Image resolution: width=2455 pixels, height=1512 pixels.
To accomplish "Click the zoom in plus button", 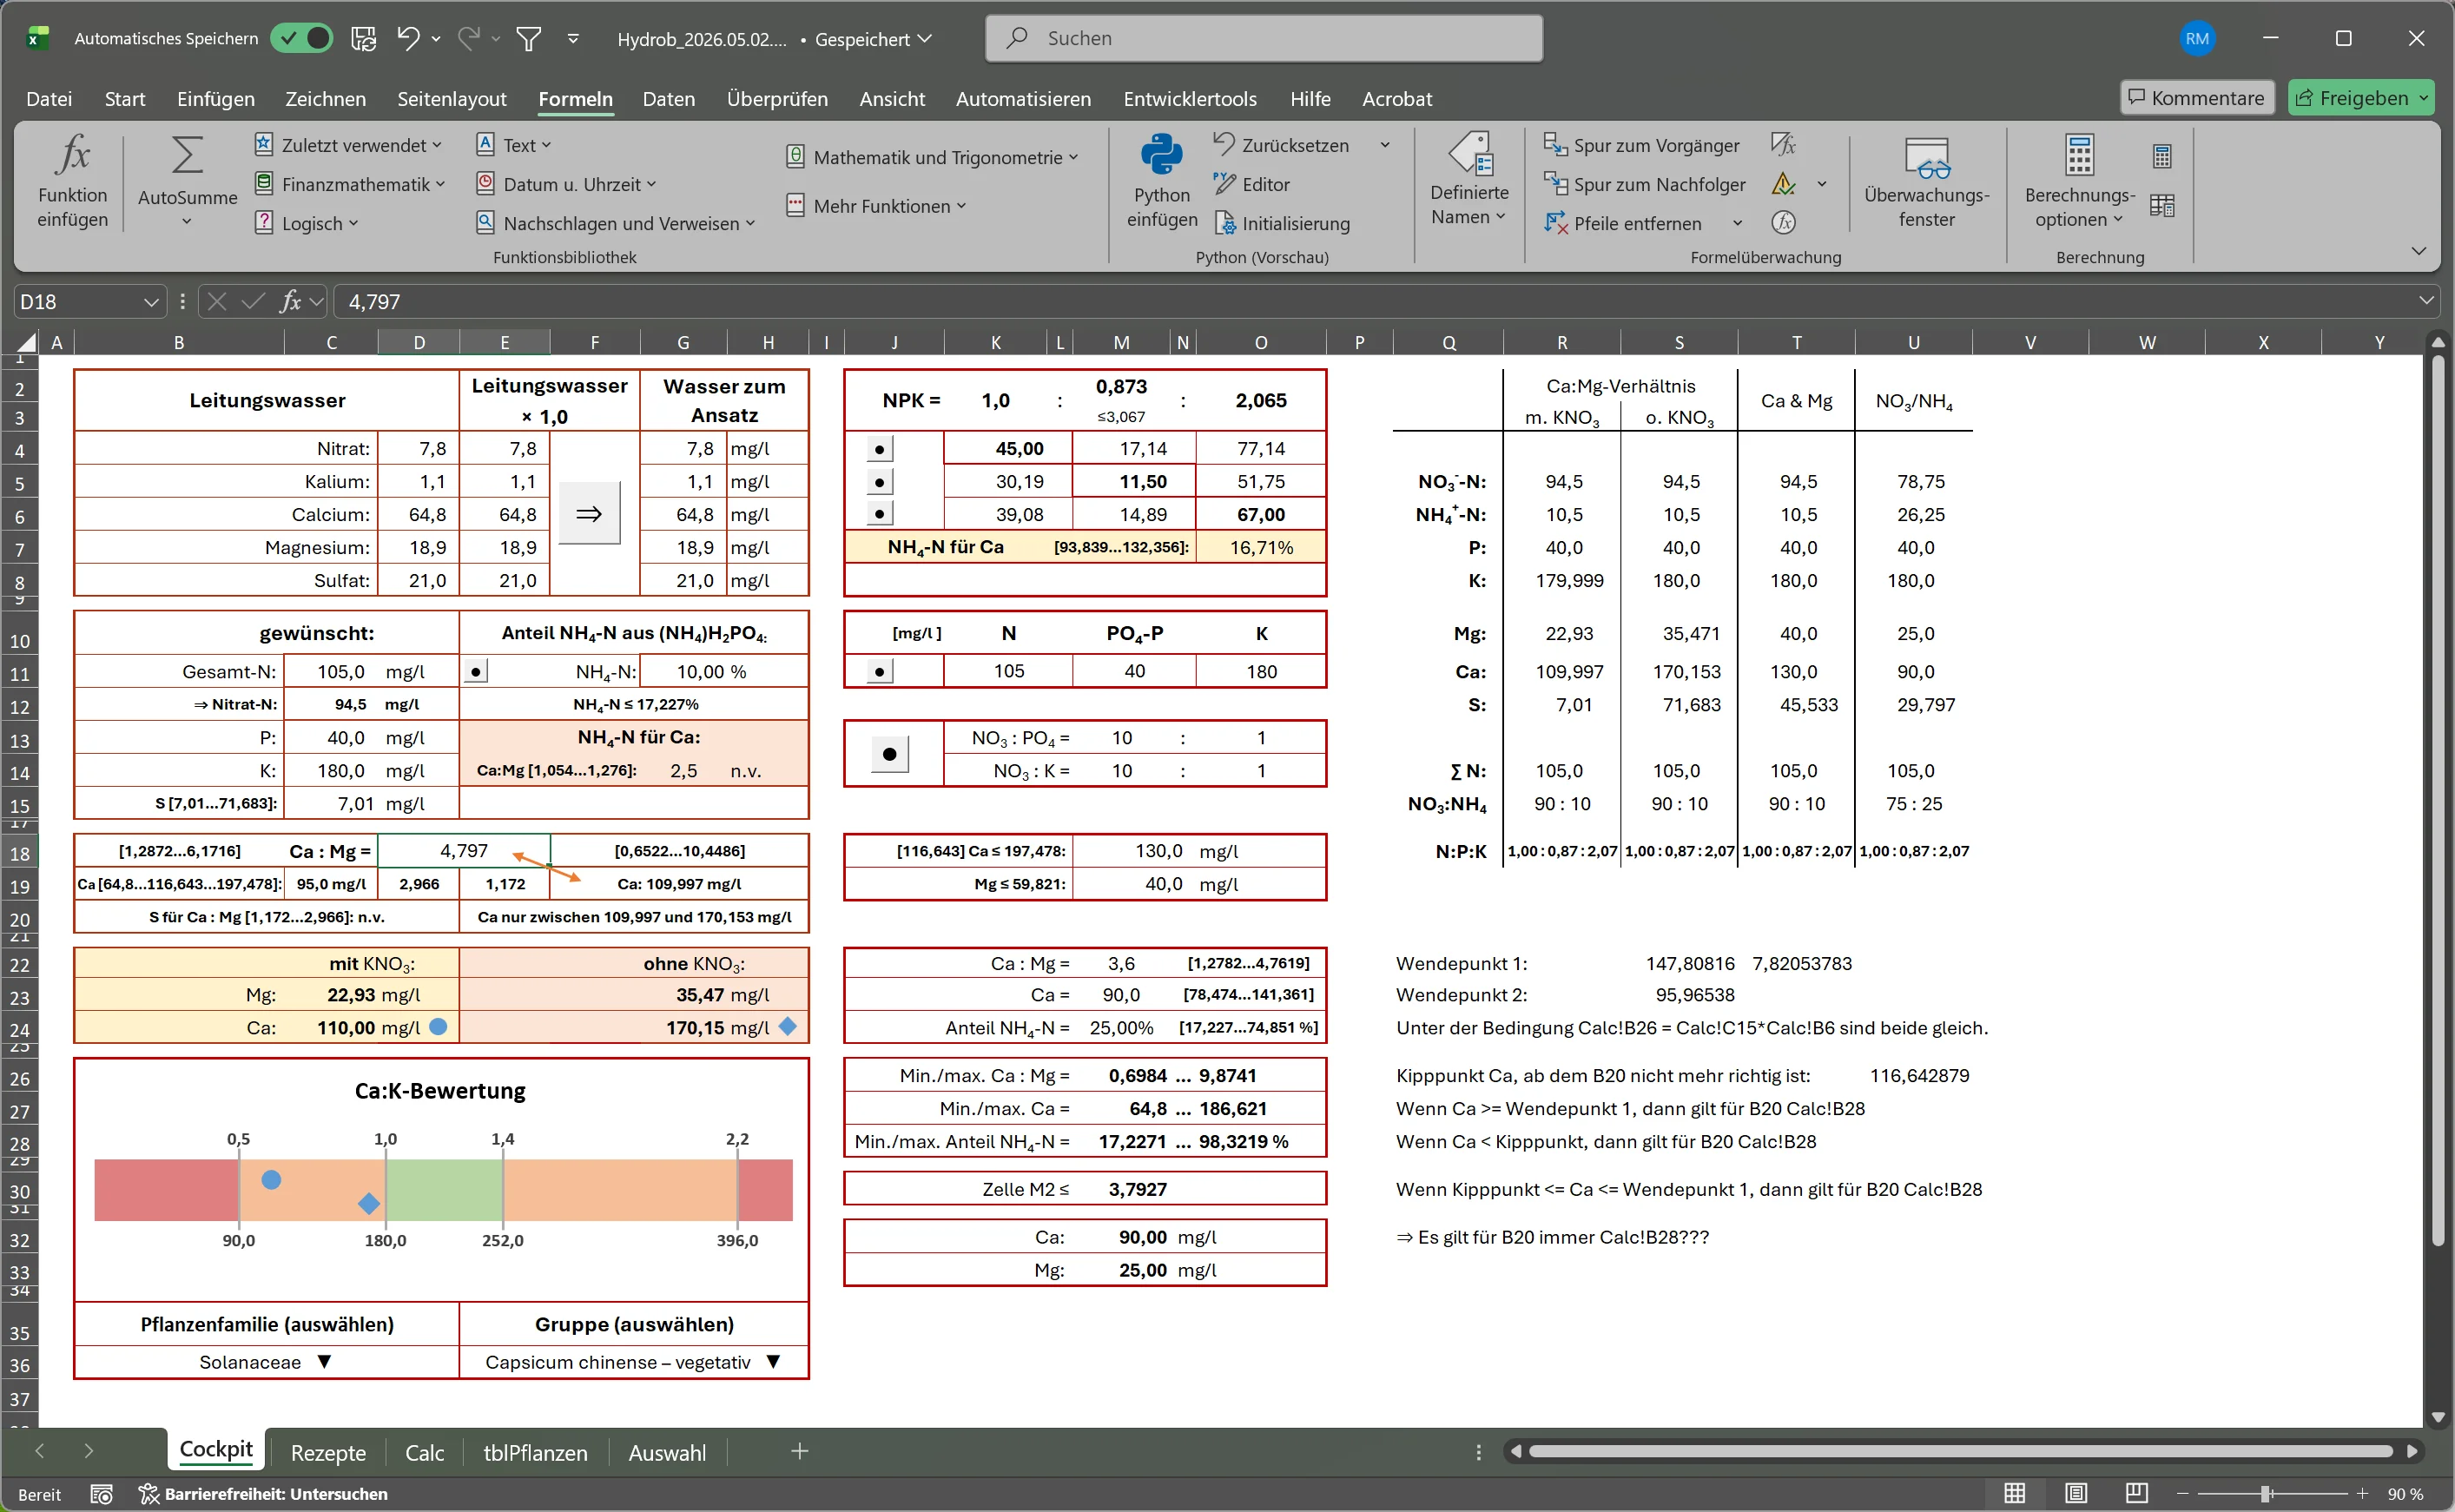I will (x=2362, y=1493).
